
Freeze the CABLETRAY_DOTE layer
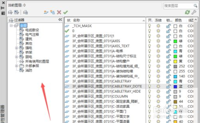point(158,87)
